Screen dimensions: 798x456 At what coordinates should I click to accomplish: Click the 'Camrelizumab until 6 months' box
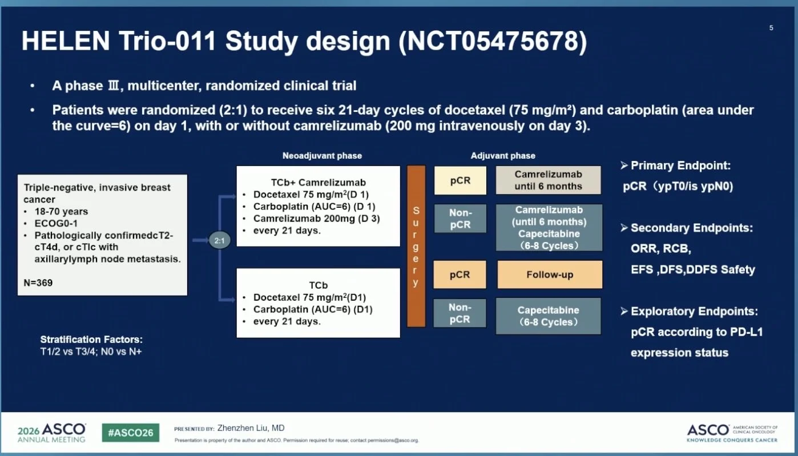[x=549, y=180]
